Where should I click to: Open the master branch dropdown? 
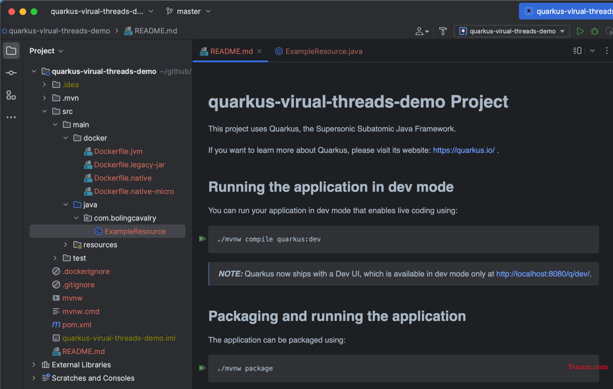(188, 11)
